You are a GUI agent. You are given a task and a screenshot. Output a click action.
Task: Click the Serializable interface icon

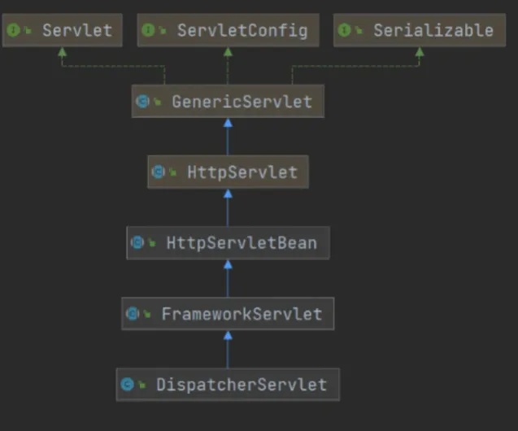pyautogui.click(x=344, y=30)
